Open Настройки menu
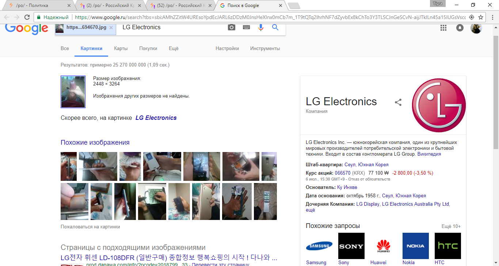Image resolution: width=499 pixels, height=266 pixels. [227, 49]
